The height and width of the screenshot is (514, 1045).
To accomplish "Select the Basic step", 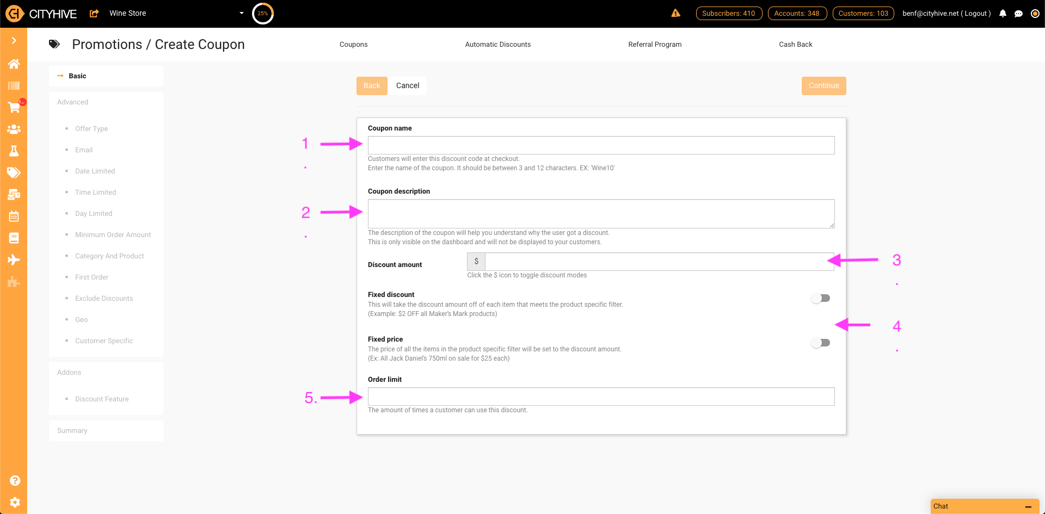I will (106, 76).
